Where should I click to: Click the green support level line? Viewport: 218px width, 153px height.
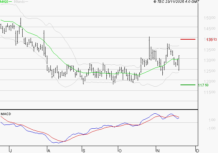pos(188,85)
